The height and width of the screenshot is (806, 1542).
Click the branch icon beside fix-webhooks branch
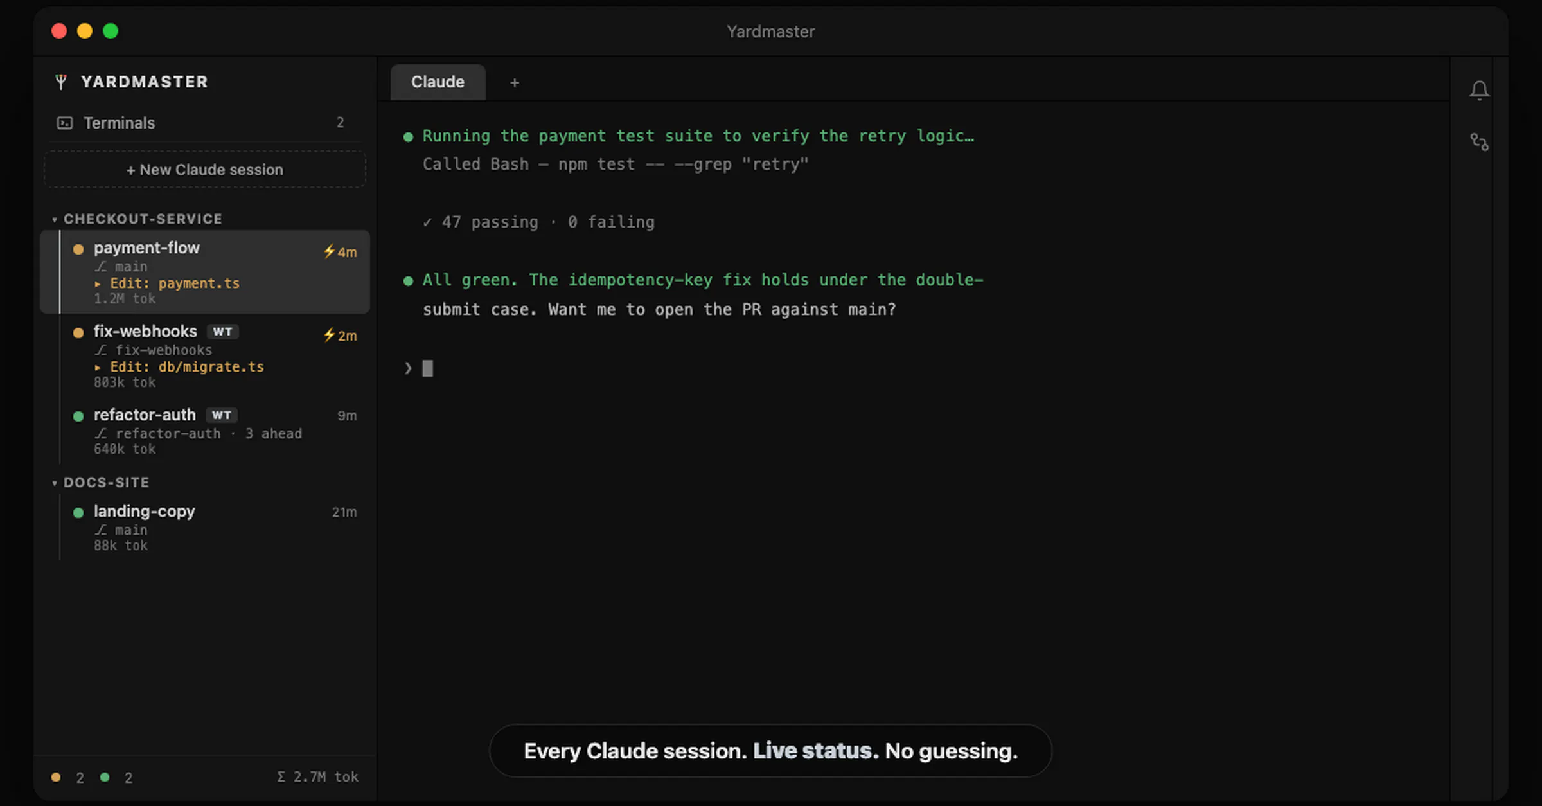[x=101, y=350]
